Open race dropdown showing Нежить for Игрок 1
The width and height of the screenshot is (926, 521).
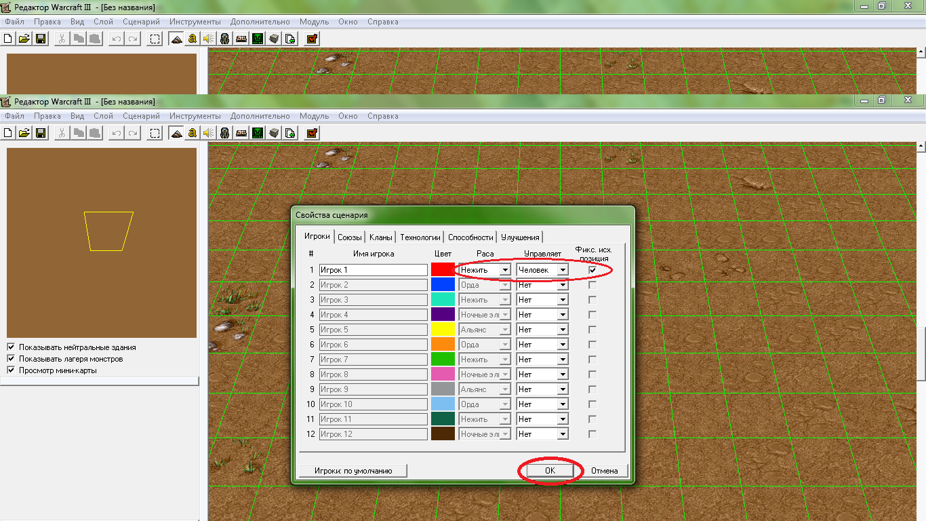click(485, 270)
